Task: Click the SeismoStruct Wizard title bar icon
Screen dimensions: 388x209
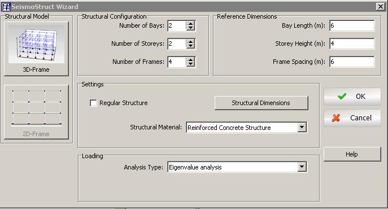Action: coord(6,7)
